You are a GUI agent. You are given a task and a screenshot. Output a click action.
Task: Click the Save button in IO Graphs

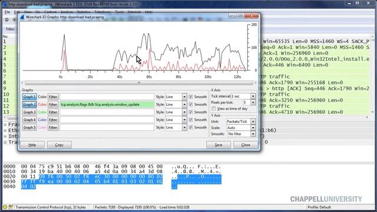coord(219,145)
